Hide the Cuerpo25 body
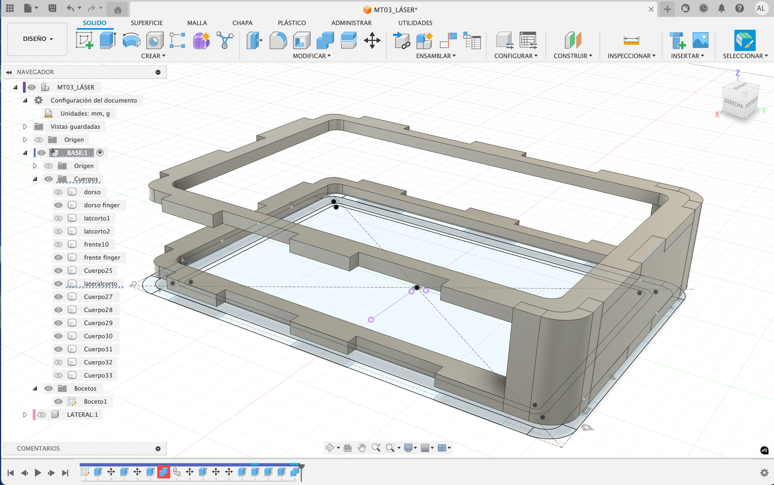Viewport: 774px width, 485px height. [58, 271]
